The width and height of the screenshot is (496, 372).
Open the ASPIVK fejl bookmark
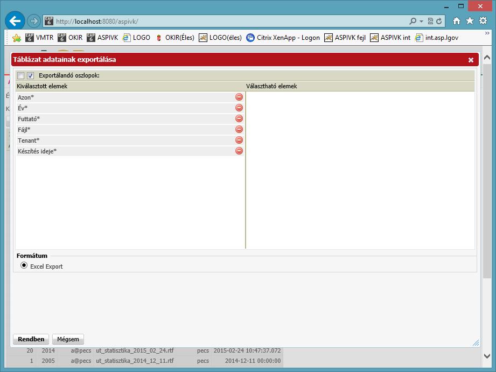click(345, 38)
